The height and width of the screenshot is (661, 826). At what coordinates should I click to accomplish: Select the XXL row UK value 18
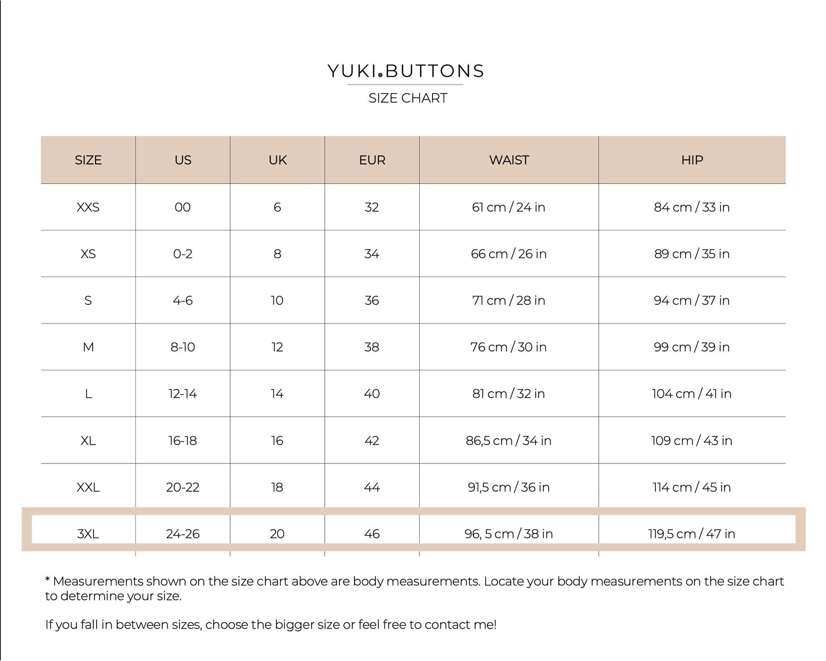[x=277, y=487]
